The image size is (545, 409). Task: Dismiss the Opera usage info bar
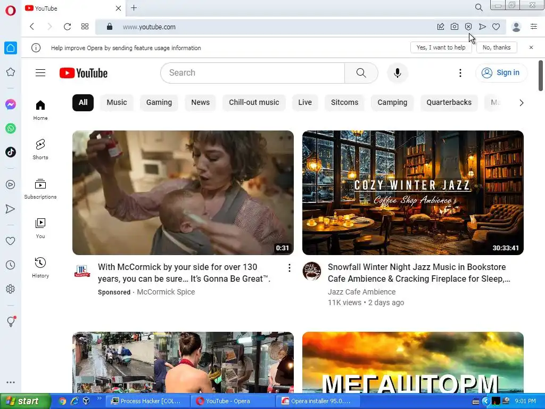click(x=531, y=47)
